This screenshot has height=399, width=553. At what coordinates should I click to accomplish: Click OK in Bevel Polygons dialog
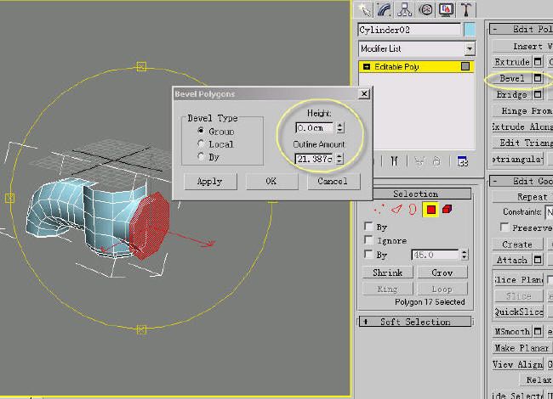coord(271,181)
